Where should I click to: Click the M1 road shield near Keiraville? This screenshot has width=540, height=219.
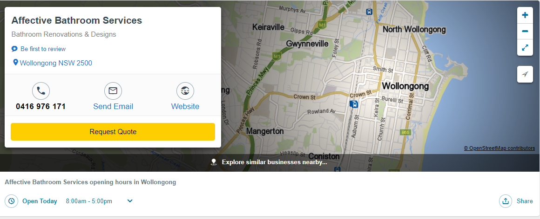(322, 25)
